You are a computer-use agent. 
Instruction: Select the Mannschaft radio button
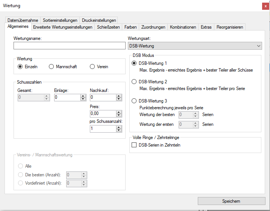52,67
